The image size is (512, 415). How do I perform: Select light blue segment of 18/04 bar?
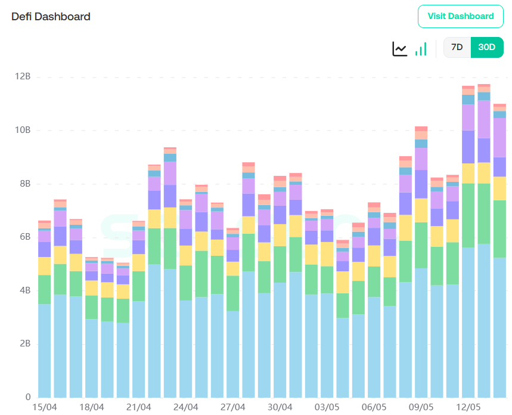pos(92,358)
